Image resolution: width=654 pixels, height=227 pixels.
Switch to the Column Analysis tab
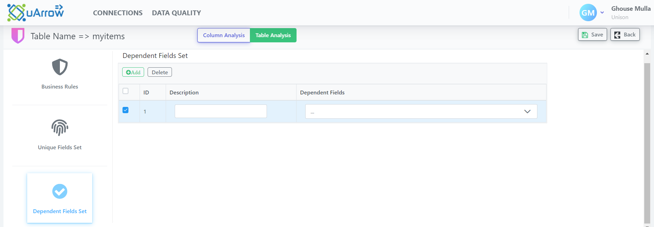tap(224, 35)
